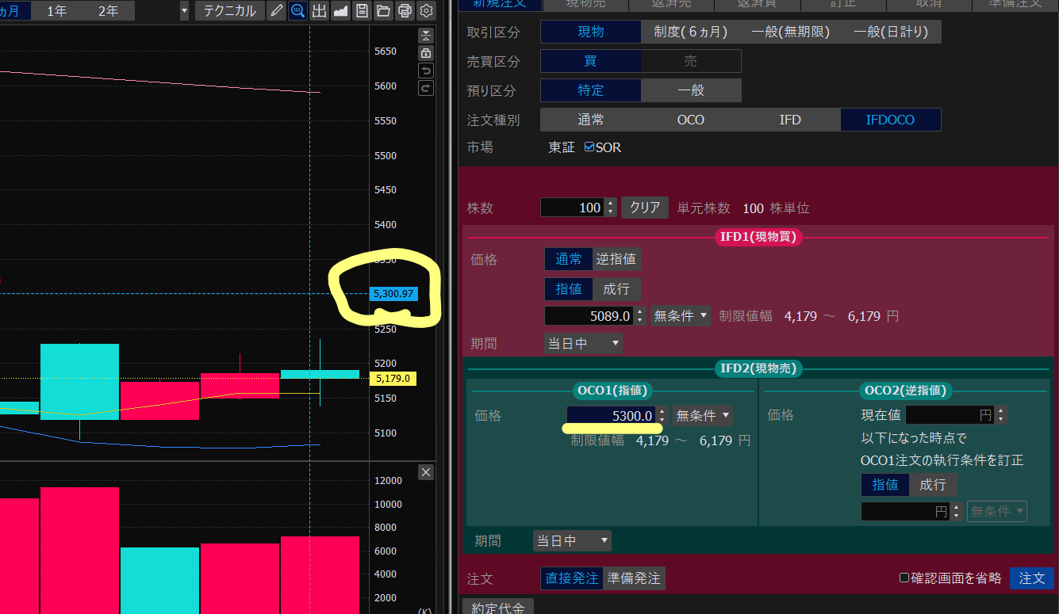This screenshot has width=1059, height=614.
Task: Open the load chart folder icon
Action: click(383, 10)
